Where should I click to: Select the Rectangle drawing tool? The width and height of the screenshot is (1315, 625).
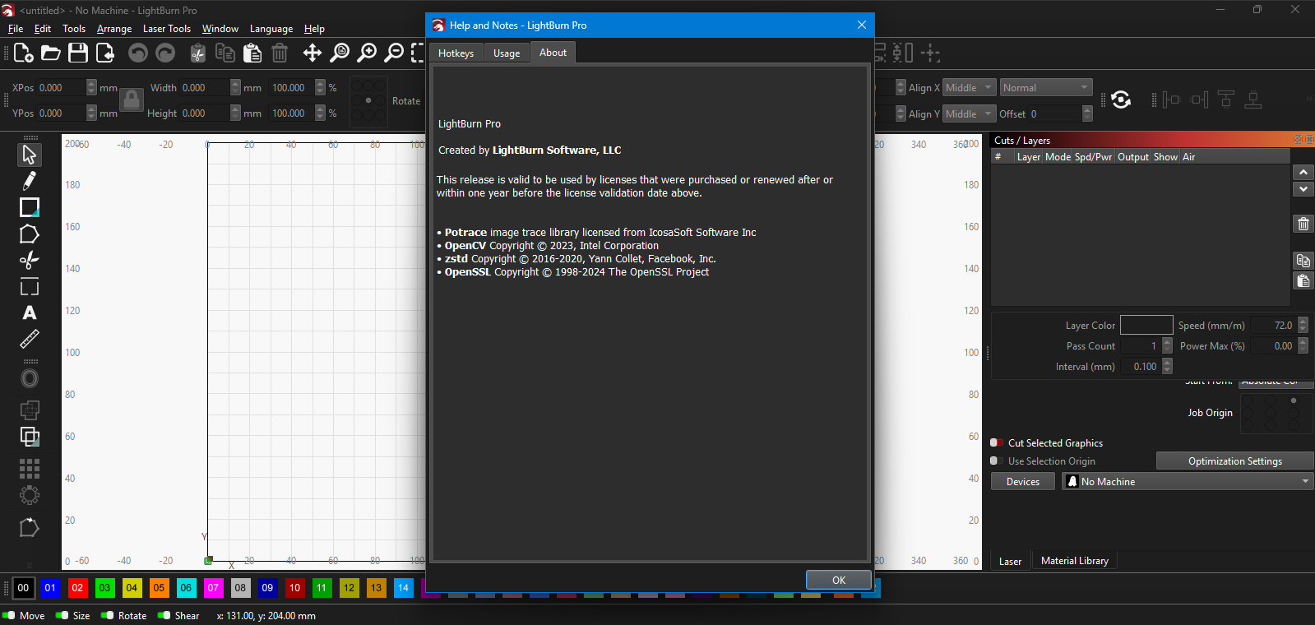(x=30, y=207)
